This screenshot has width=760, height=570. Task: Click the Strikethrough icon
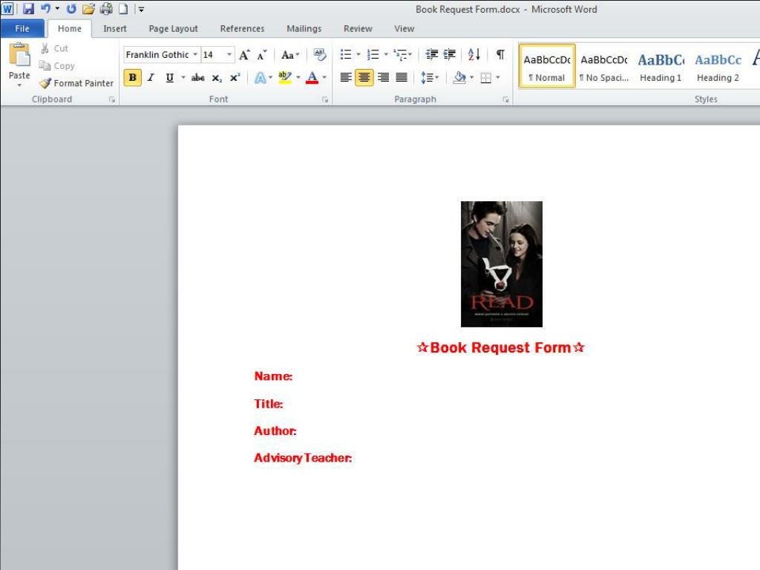197,77
